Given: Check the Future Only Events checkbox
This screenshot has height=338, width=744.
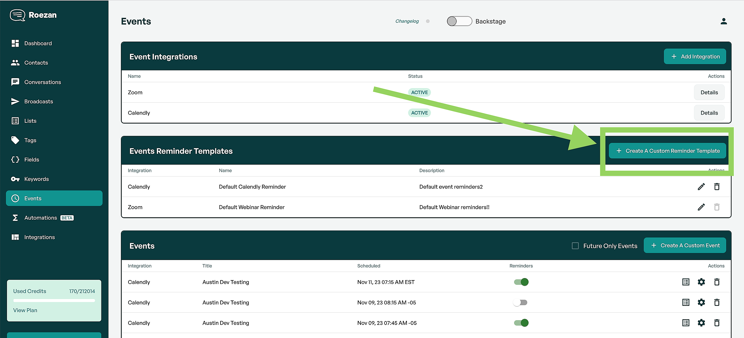Looking at the screenshot, I should coord(575,246).
